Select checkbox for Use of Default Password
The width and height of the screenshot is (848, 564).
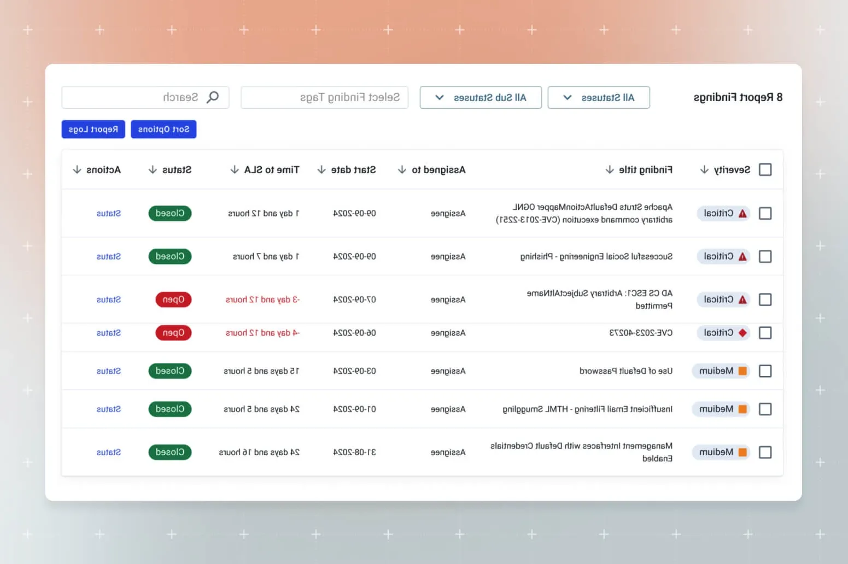[x=765, y=371]
